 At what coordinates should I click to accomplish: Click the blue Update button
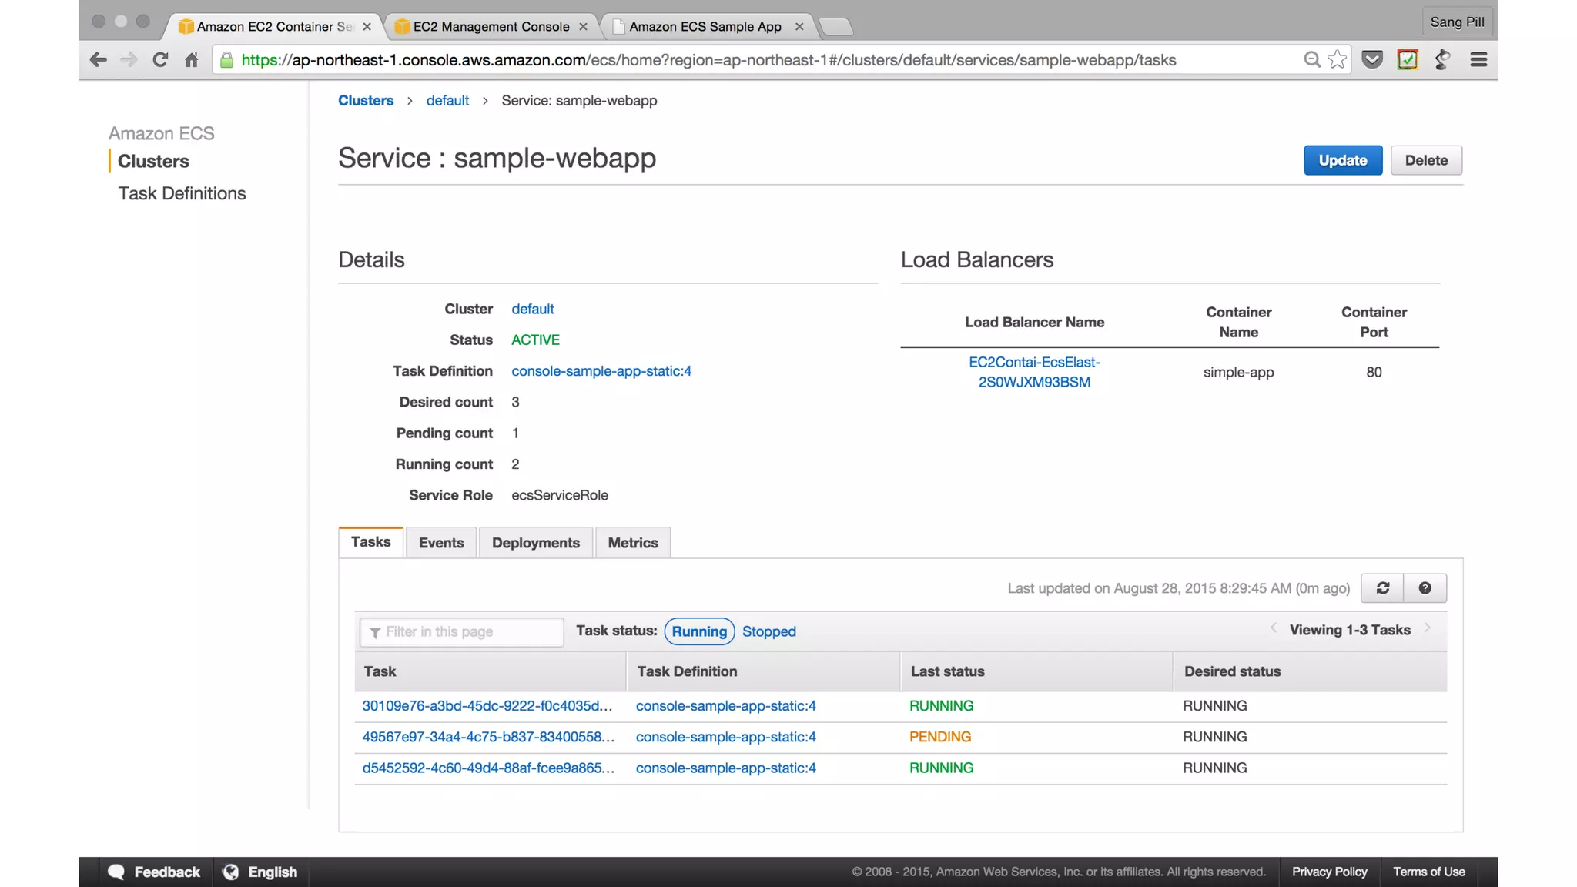pos(1342,160)
